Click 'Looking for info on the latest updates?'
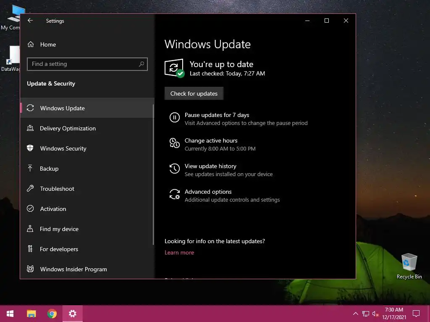 coord(215,241)
